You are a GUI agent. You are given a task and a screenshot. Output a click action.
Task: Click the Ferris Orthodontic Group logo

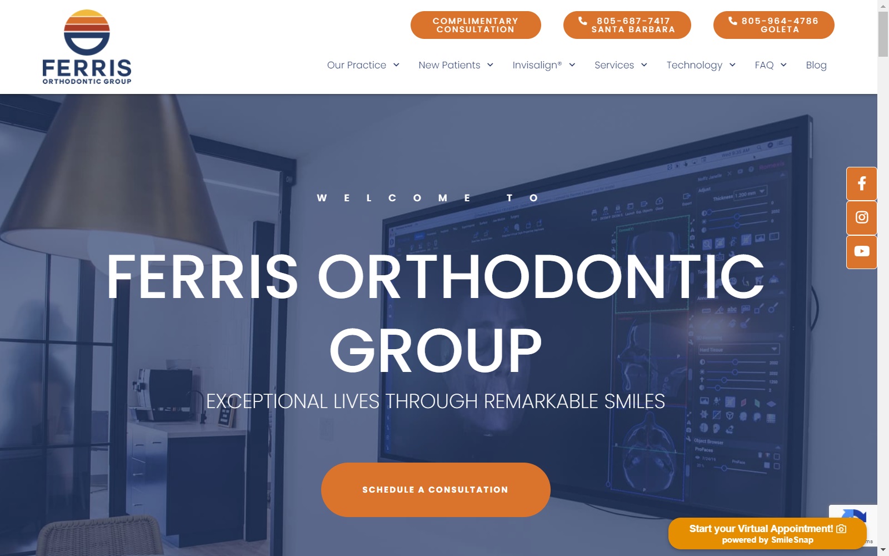(x=87, y=47)
